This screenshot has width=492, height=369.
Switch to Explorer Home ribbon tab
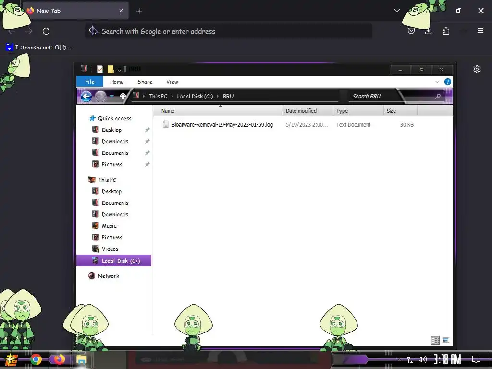point(116,82)
